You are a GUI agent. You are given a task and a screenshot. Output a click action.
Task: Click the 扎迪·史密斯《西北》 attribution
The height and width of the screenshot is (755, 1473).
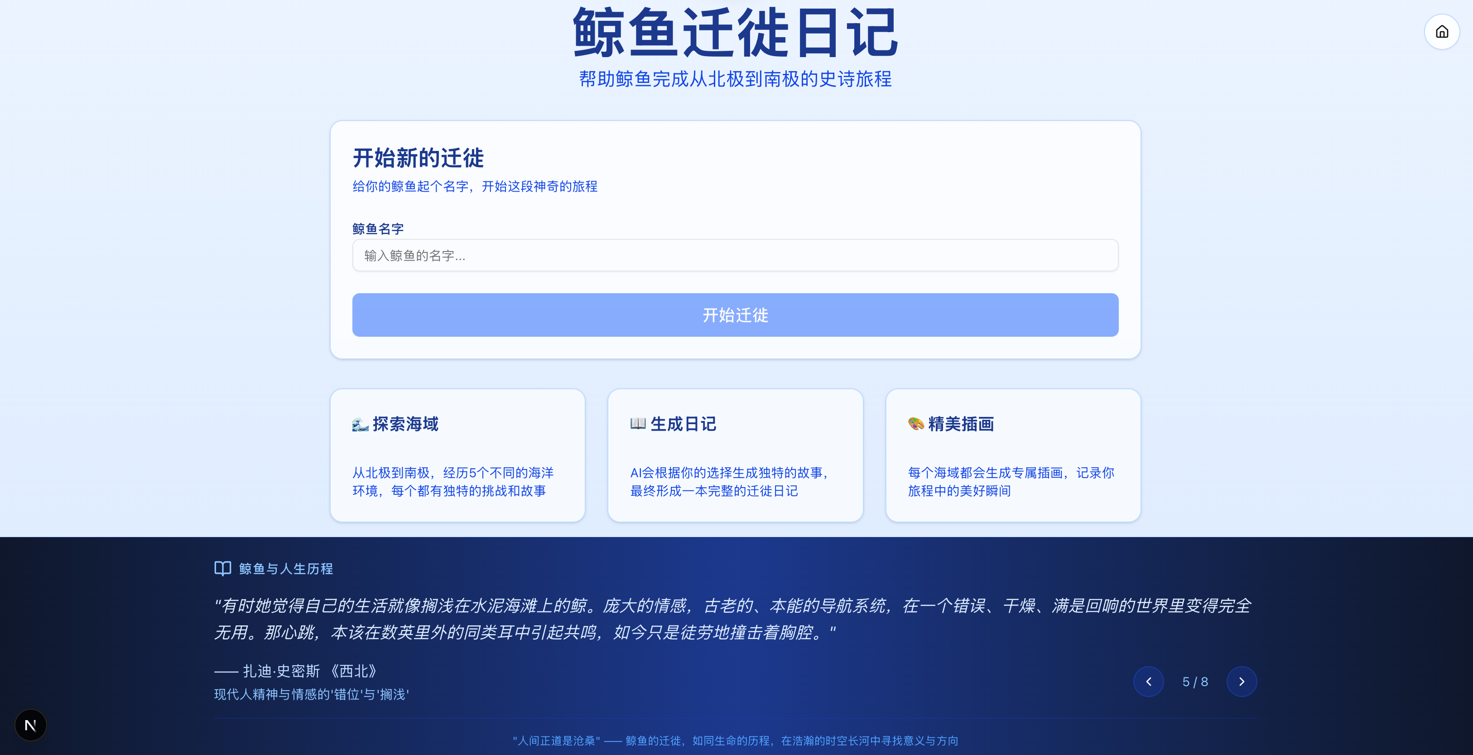click(x=309, y=671)
